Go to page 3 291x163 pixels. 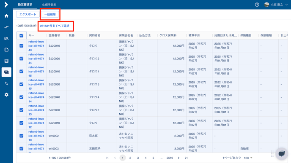click(x=138, y=158)
